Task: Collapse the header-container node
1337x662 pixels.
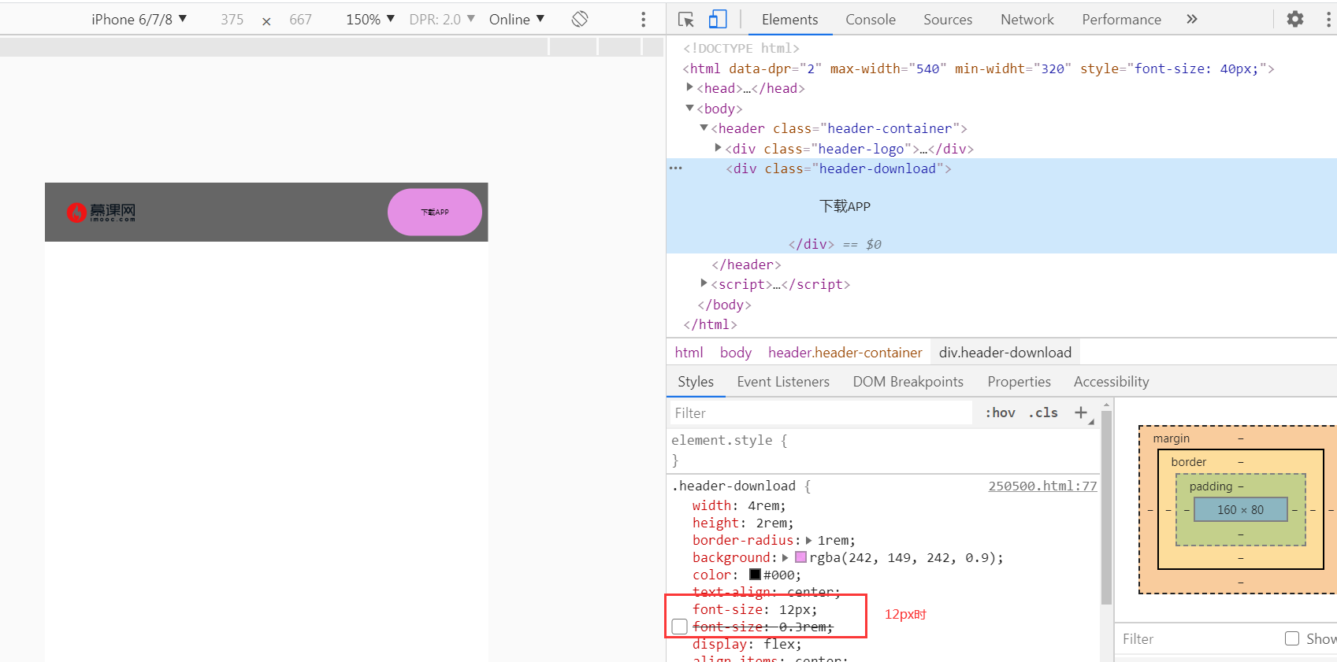Action: click(x=704, y=128)
